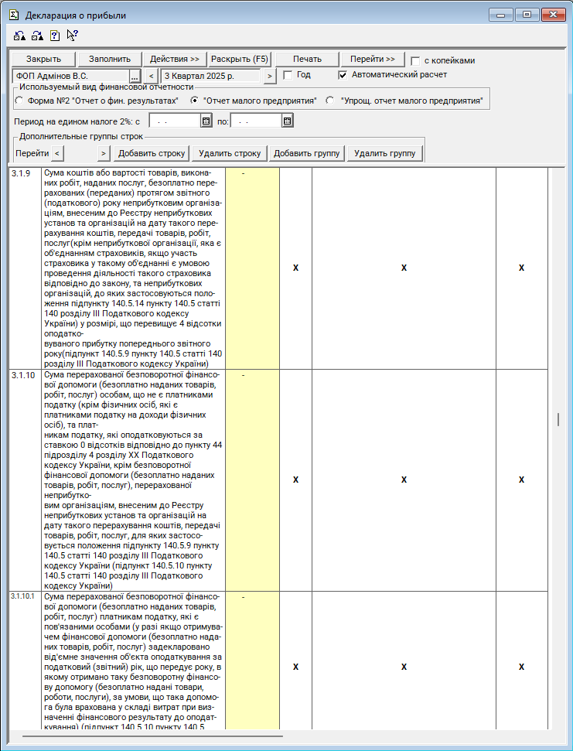Click the ellipsis button next to ФОП Адмінов В.С.
This screenshot has height=751, width=573.
tap(134, 76)
